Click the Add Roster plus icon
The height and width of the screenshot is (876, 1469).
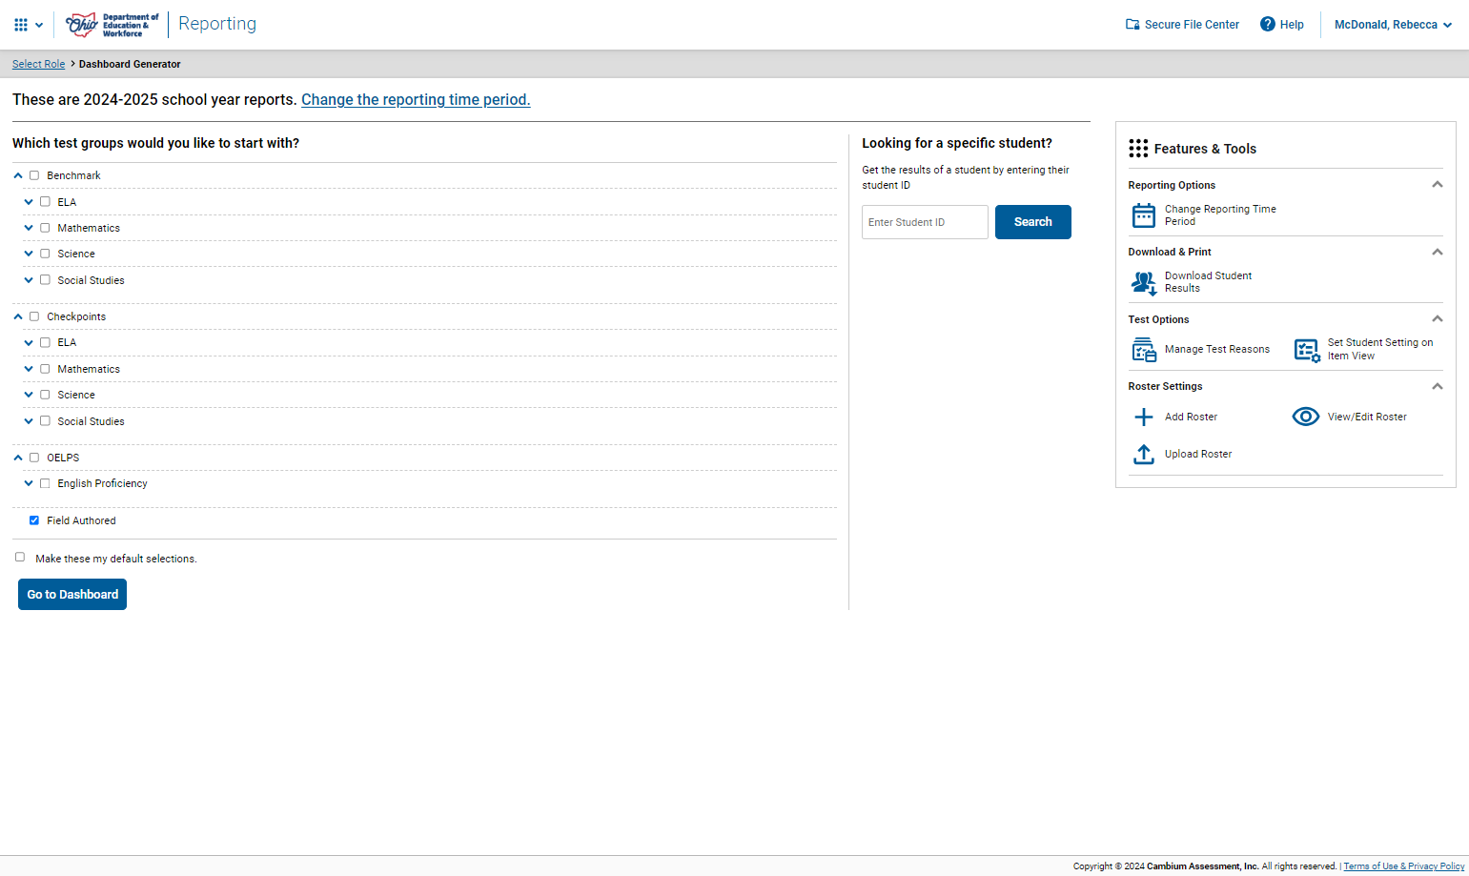(1144, 417)
